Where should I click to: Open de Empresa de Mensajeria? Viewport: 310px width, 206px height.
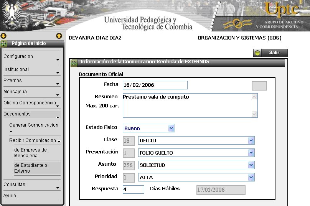(30, 153)
